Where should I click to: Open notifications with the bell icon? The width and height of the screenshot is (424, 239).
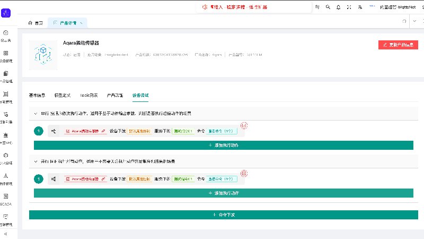click(x=338, y=7)
